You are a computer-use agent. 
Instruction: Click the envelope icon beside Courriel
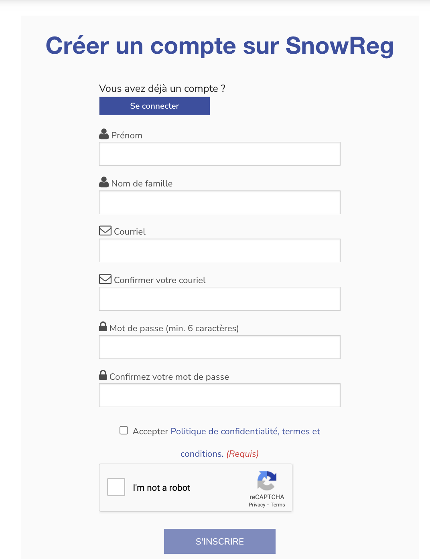[x=105, y=231]
